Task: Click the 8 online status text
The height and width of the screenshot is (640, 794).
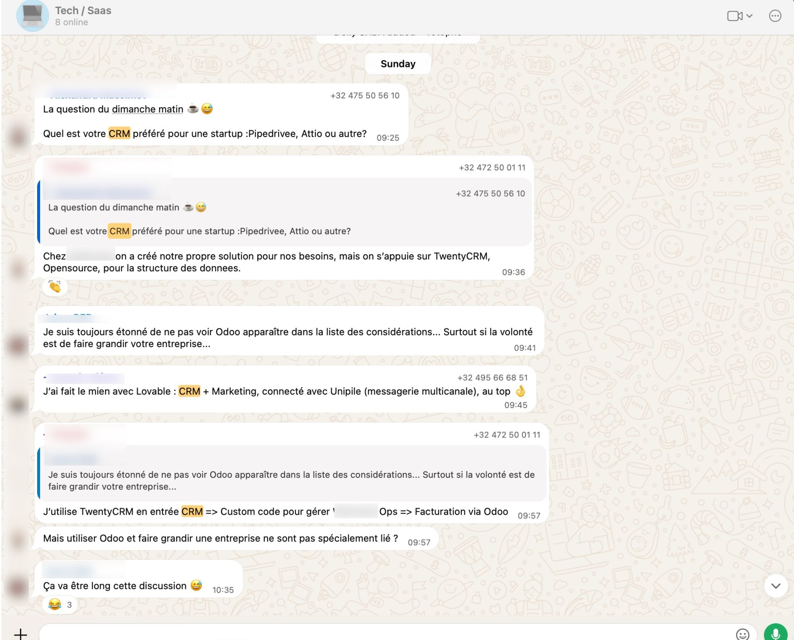Action: [x=71, y=22]
